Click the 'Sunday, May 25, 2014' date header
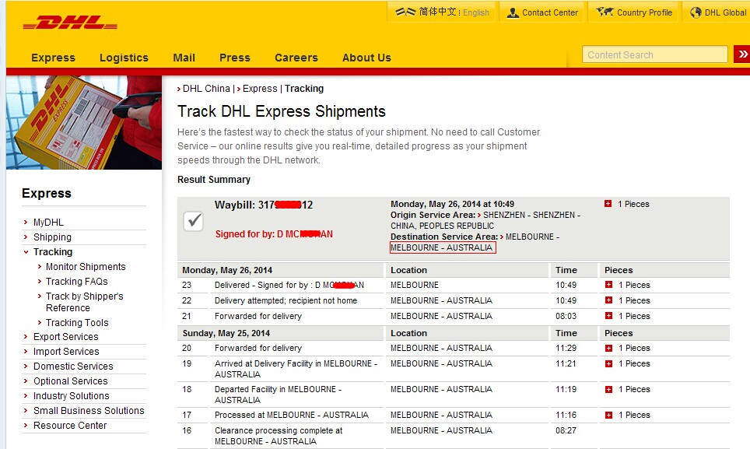 (226, 333)
